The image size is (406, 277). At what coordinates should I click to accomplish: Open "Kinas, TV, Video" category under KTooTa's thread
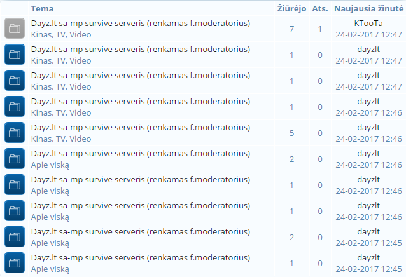point(61,34)
